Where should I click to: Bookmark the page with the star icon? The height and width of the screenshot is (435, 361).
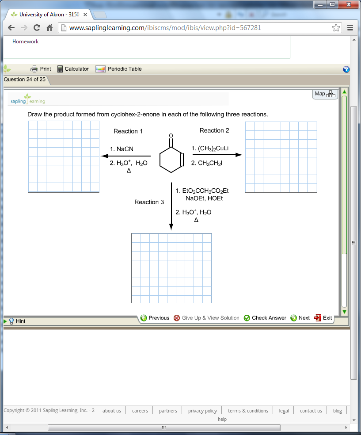(336, 27)
